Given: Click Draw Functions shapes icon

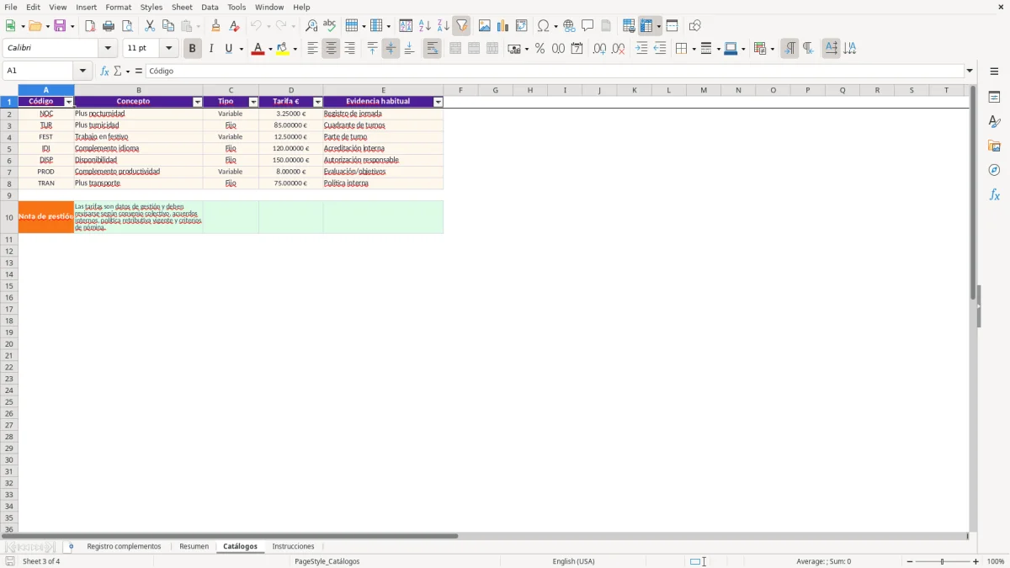Looking at the screenshot, I should 694,26.
